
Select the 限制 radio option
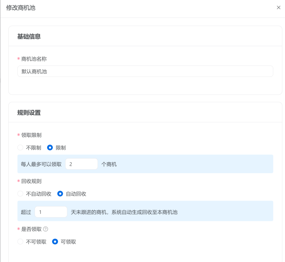(50, 148)
